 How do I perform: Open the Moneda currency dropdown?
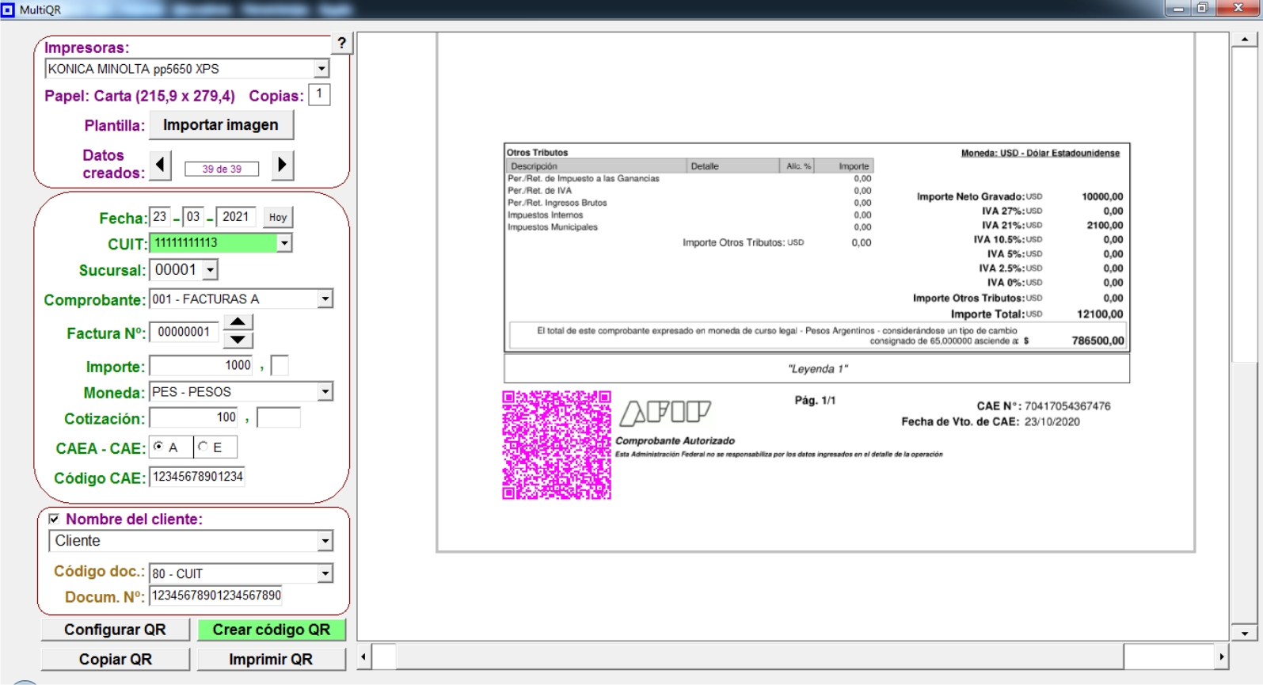325,392
